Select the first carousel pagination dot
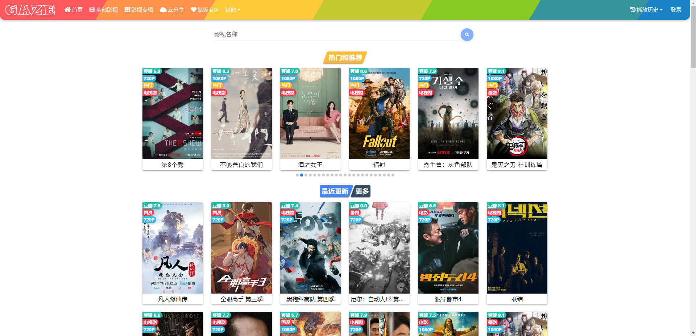Image resolution: width=696 pixels, height=336 pixels. point(297,175)
